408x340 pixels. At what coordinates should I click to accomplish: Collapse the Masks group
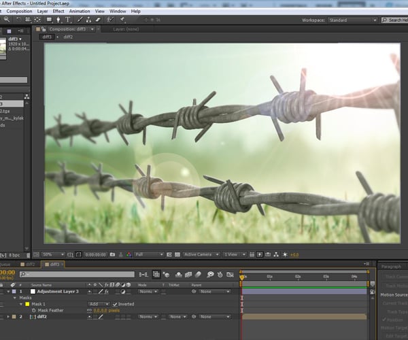[15, 298]
